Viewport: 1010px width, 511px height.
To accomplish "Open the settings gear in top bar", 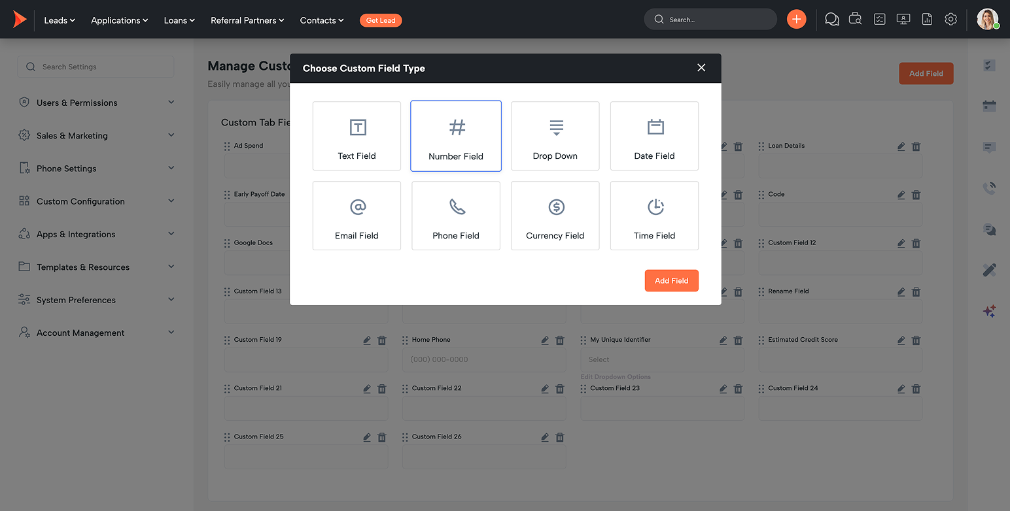I will [x=950, y=20].
